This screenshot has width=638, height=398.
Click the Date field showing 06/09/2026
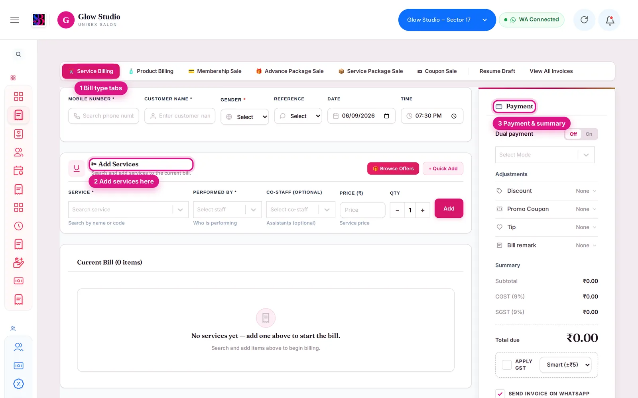tap(361, 116)
